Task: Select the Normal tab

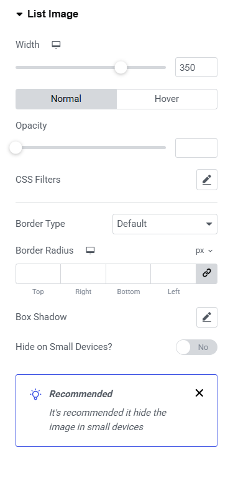Action: pos(66,99)
